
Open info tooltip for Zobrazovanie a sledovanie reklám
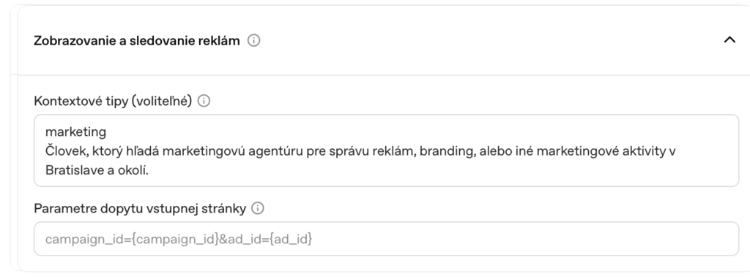tap(253, 41)
